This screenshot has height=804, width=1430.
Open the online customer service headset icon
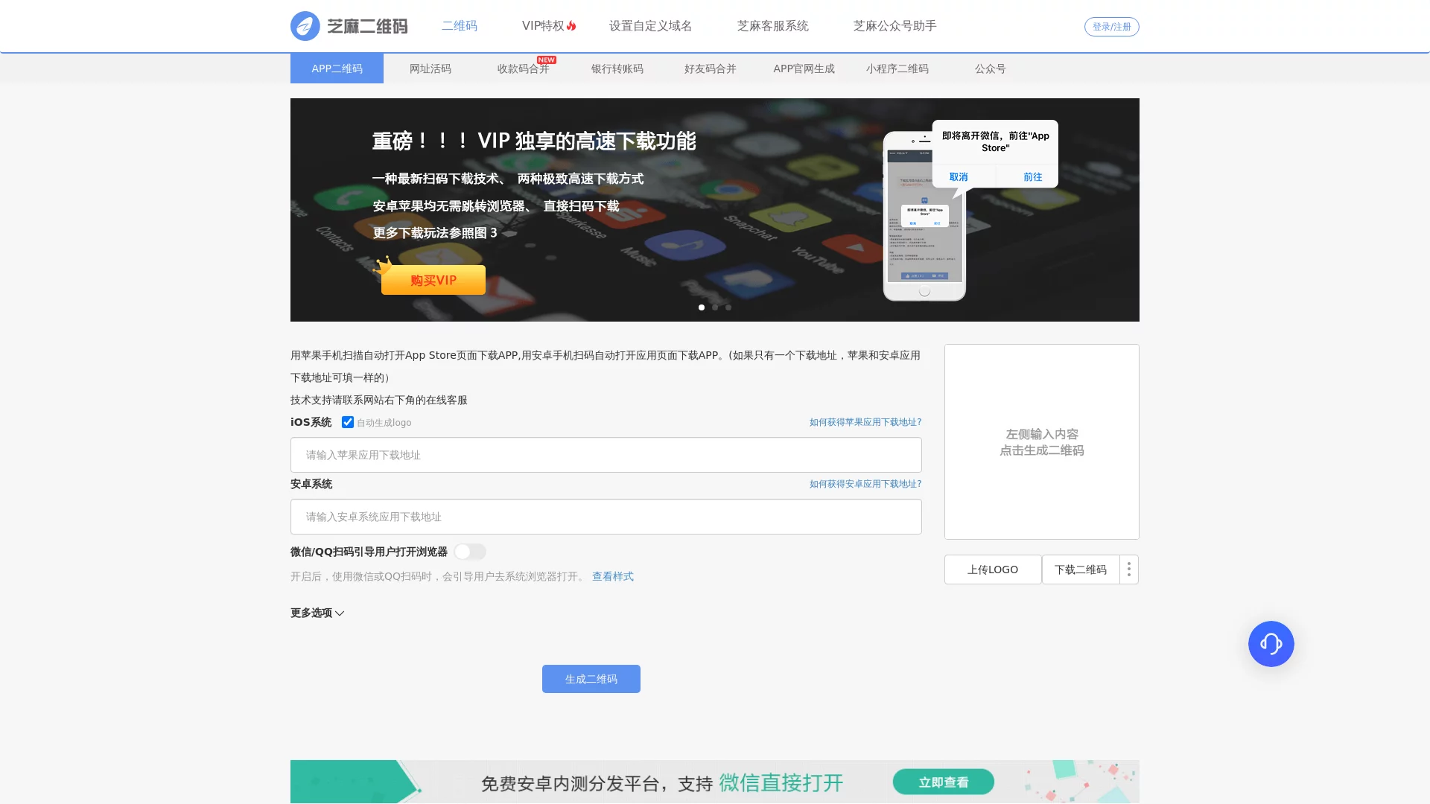(1271, 644)
